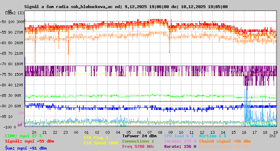This screenshot has width=280, height=151.
Task: Select the faint 'Chain1 signal' legend entry
Action: pos(225,146)
